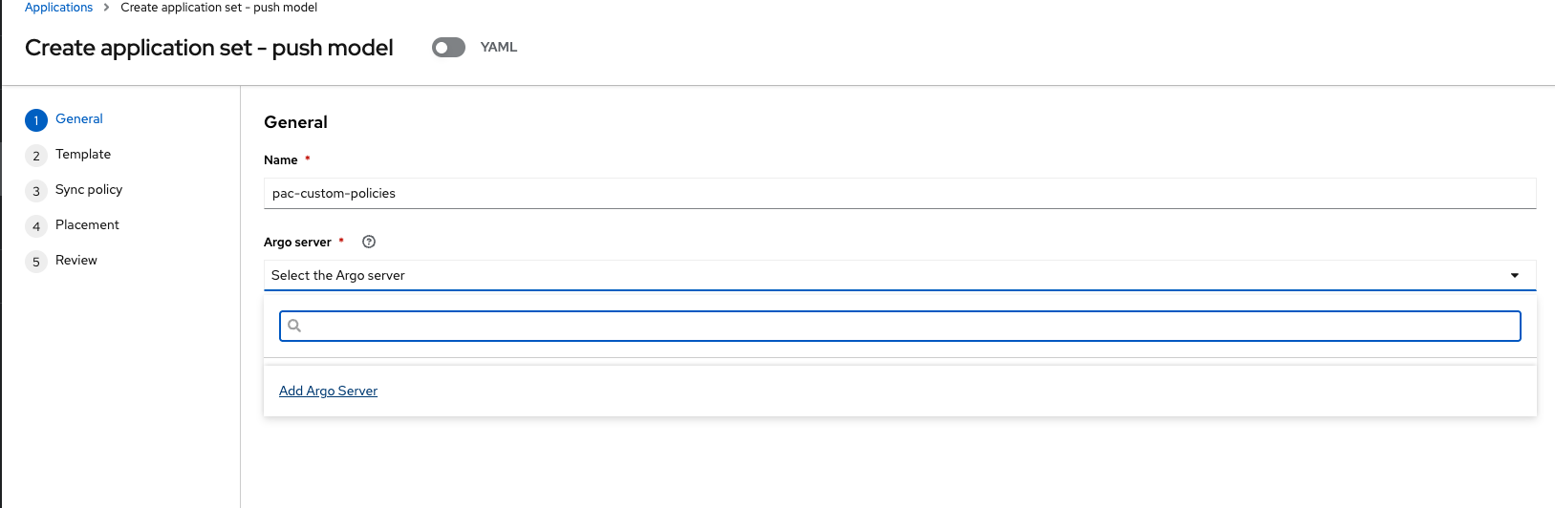Image resolution: width=1555 pixels, height=508 pixels.
Task: Jump to the Review step
Action: coord(76,260)
